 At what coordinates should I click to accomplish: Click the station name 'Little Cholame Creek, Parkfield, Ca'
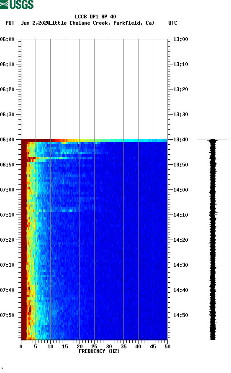click(101, 23)
